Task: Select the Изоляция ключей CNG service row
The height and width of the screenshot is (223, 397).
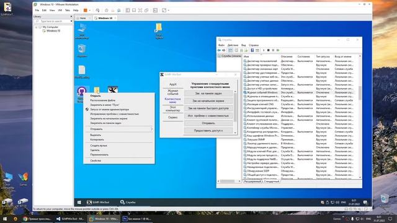Action: tap(300, 104)
